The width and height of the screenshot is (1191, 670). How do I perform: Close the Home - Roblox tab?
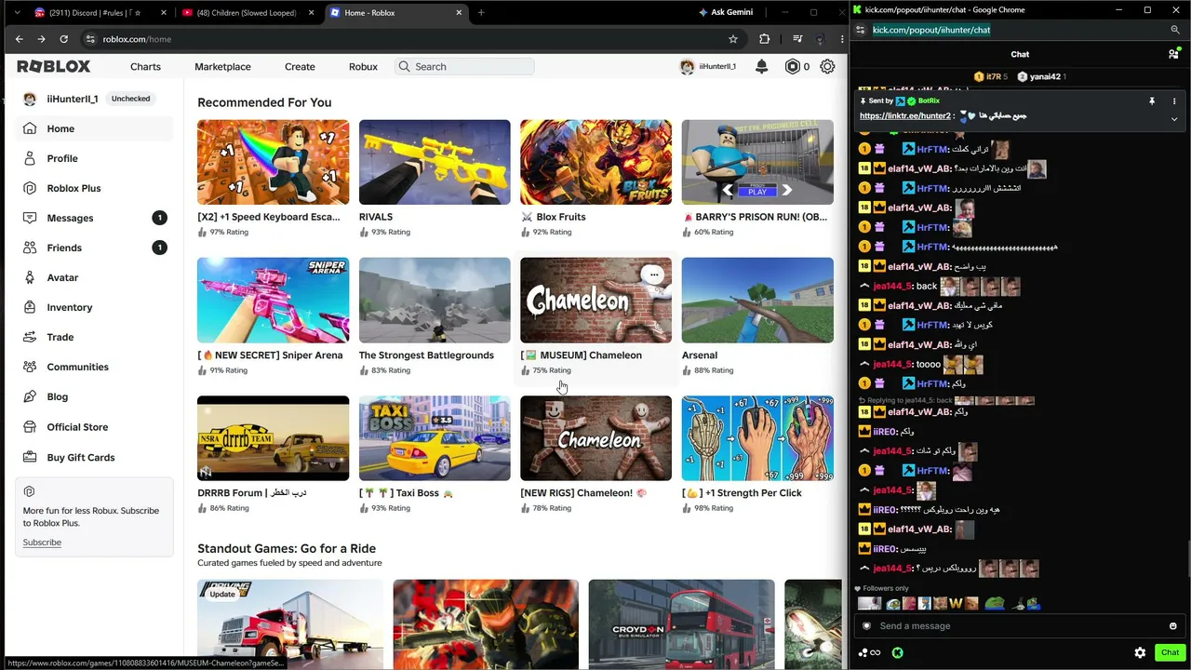pos(459,12)
